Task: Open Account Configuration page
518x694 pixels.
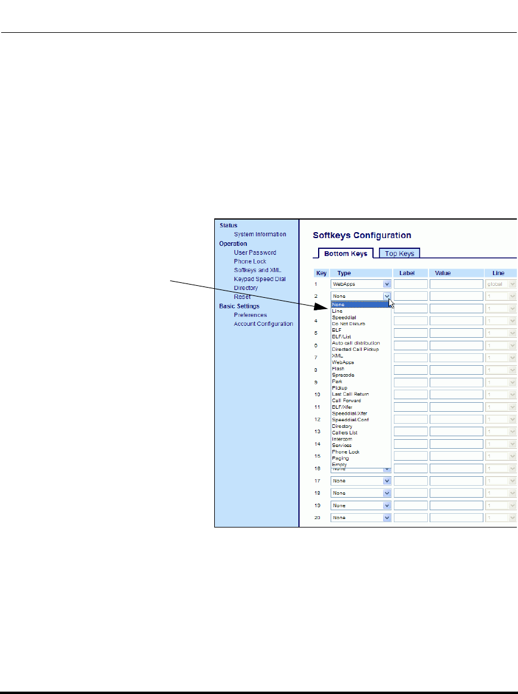Action: [263, 323]
